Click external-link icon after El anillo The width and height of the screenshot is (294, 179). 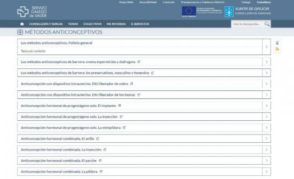click(x=97, y=139)
